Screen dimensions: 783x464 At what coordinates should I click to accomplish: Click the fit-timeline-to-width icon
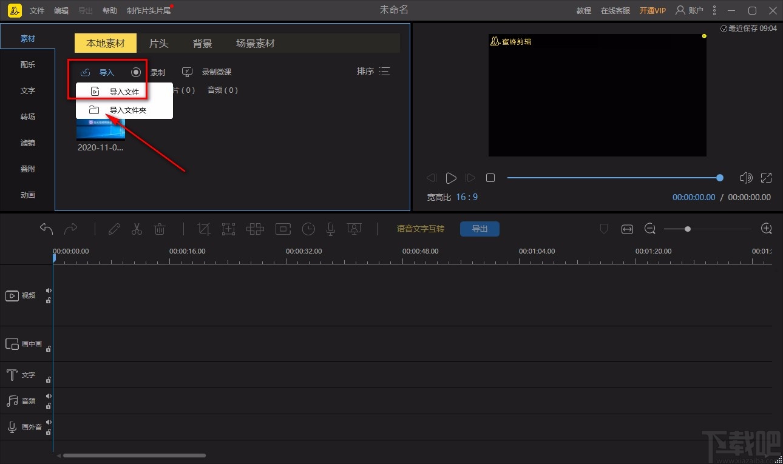[x=627, y=229]
